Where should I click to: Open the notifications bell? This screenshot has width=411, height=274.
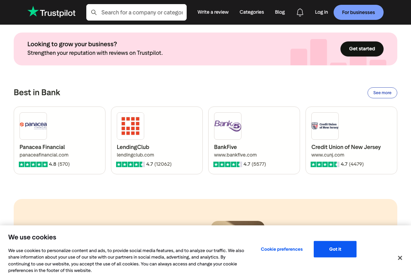coord(300,12)
